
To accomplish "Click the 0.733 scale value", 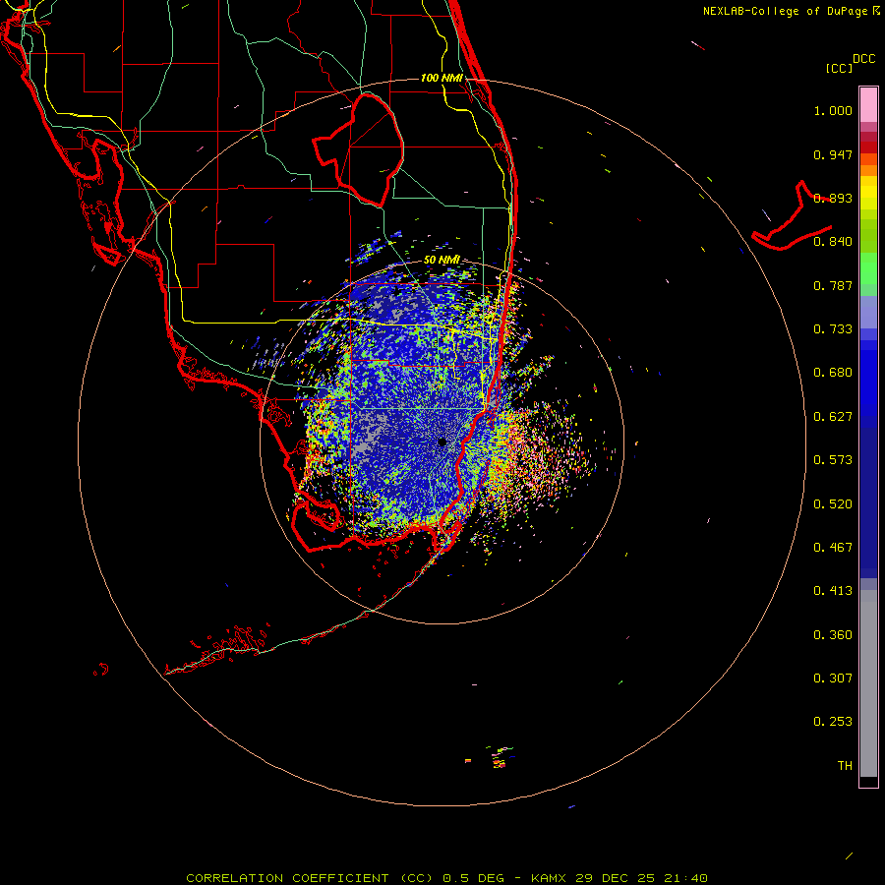I will [833, 329].
